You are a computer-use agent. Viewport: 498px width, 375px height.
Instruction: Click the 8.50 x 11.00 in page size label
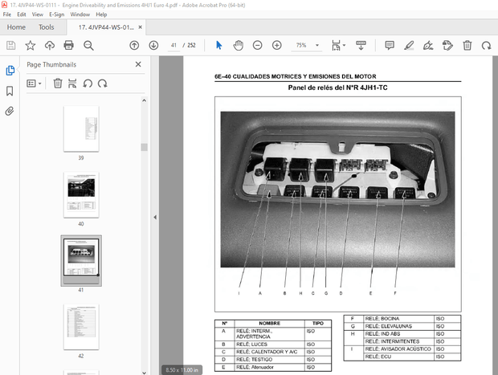(182, 370)
